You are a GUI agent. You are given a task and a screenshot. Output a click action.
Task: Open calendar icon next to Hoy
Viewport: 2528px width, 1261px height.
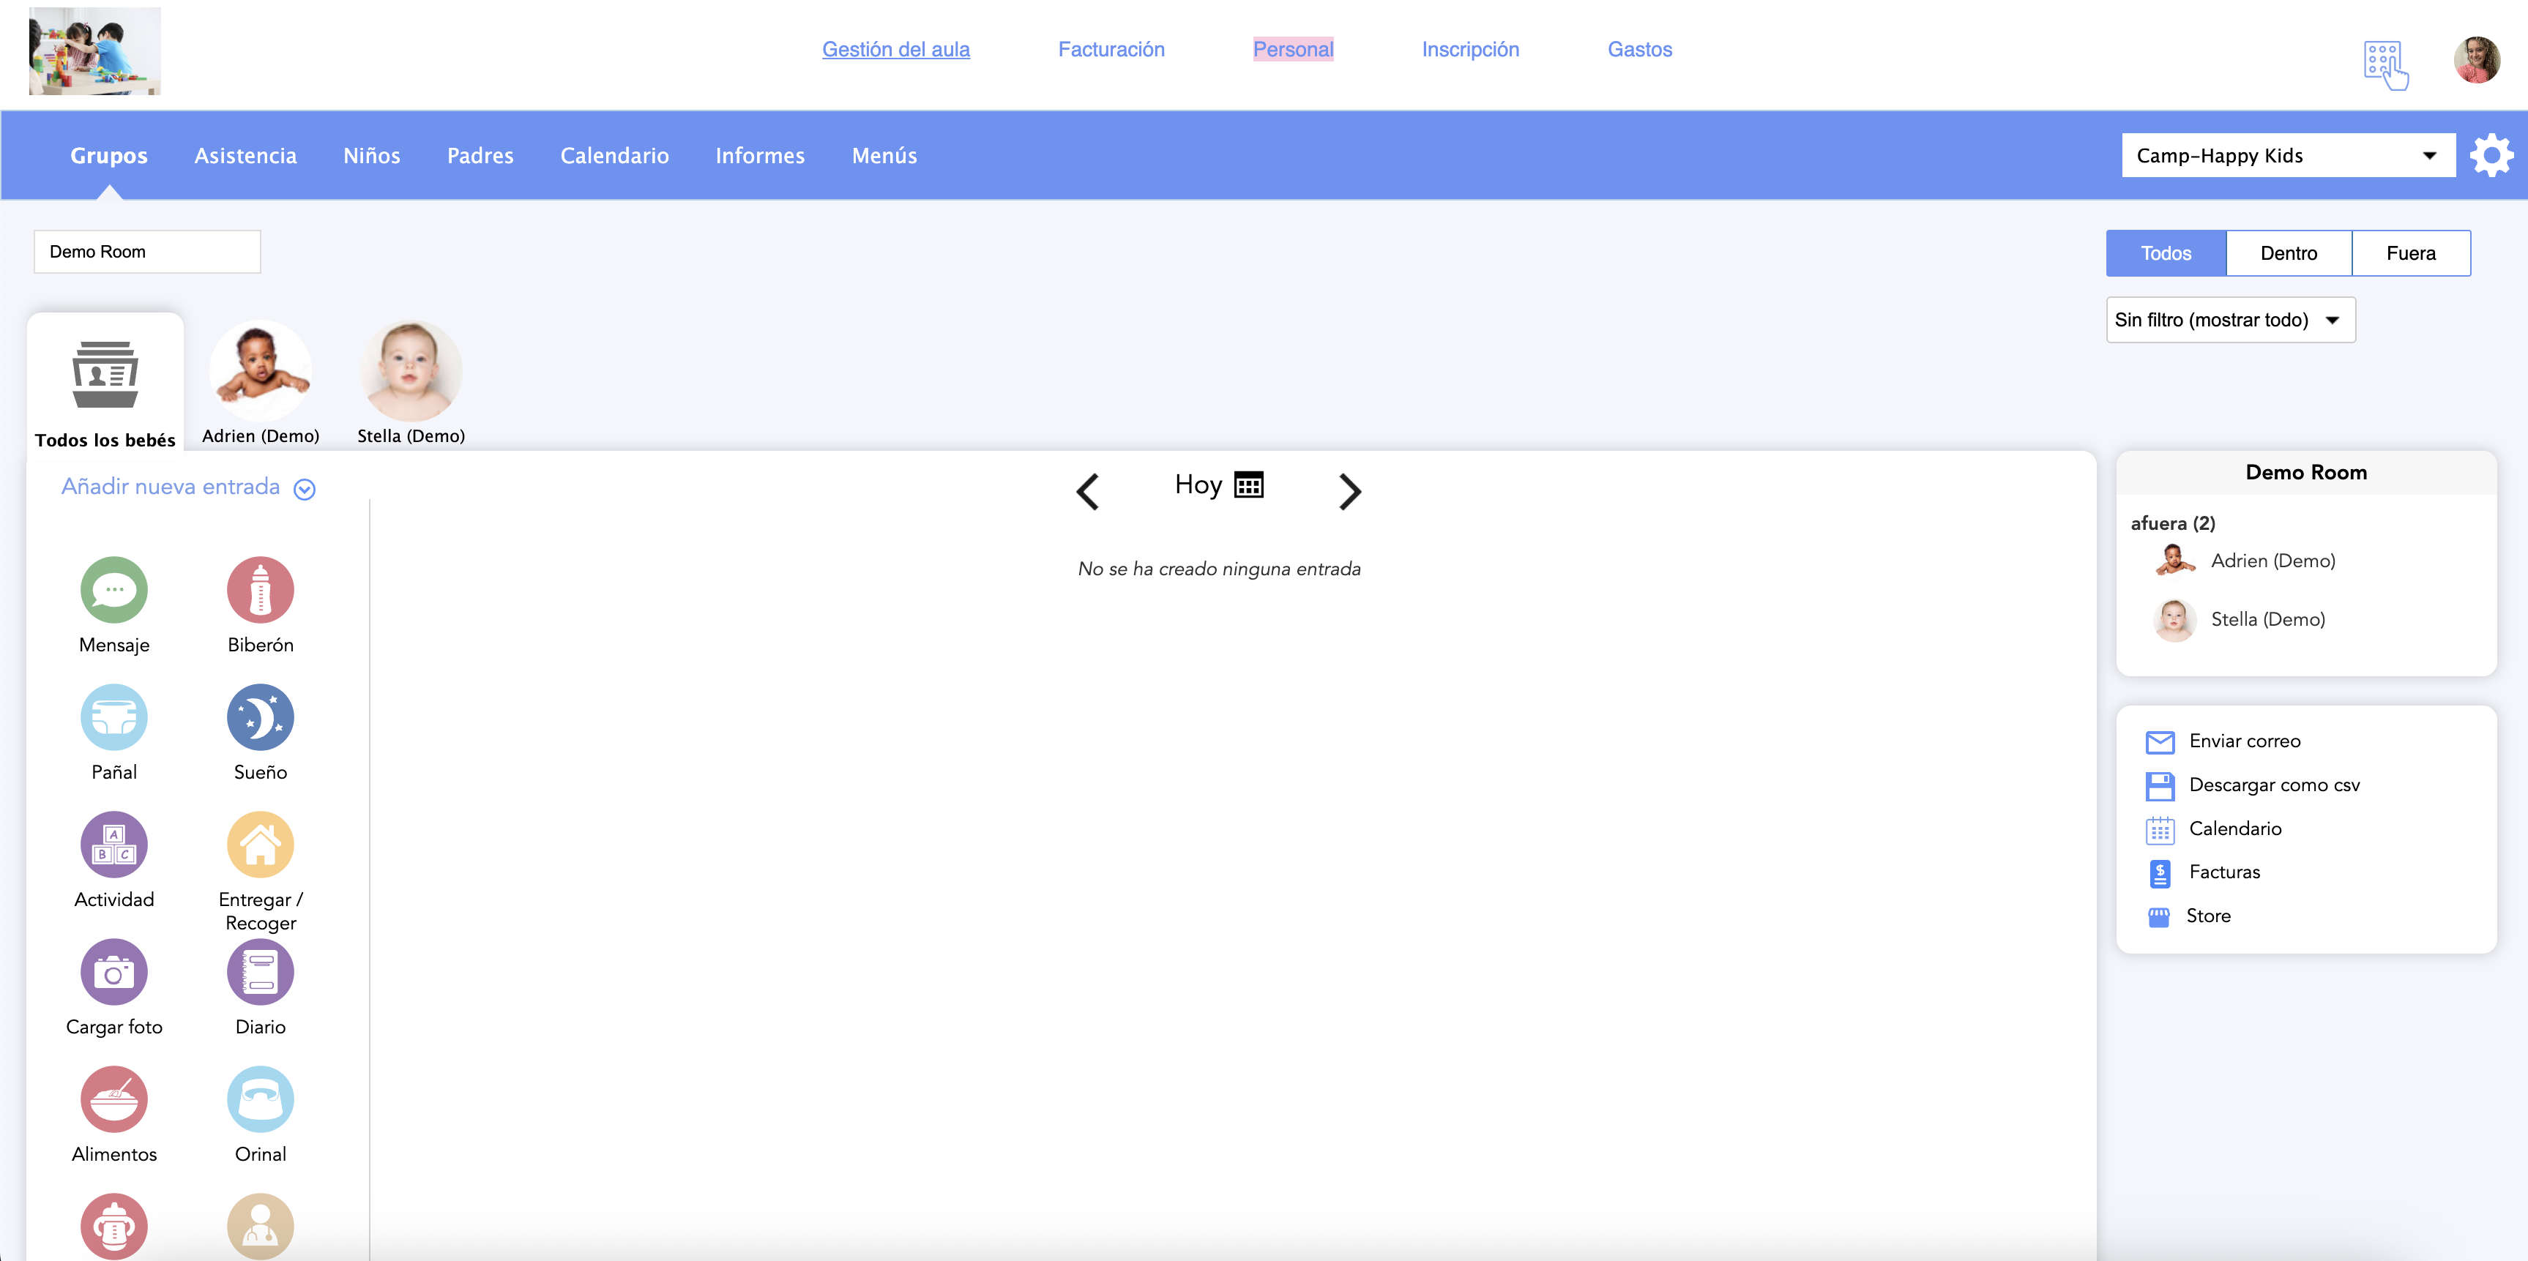pos(1248,486)
